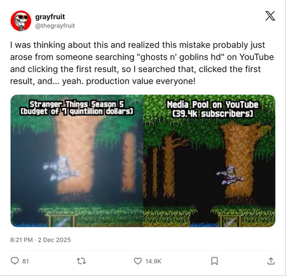Share the post via upload arrow icon

tap(271, 261)
